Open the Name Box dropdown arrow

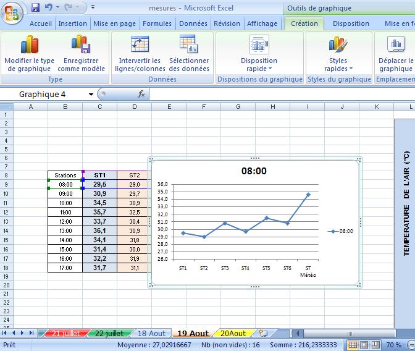click(91, 95)
